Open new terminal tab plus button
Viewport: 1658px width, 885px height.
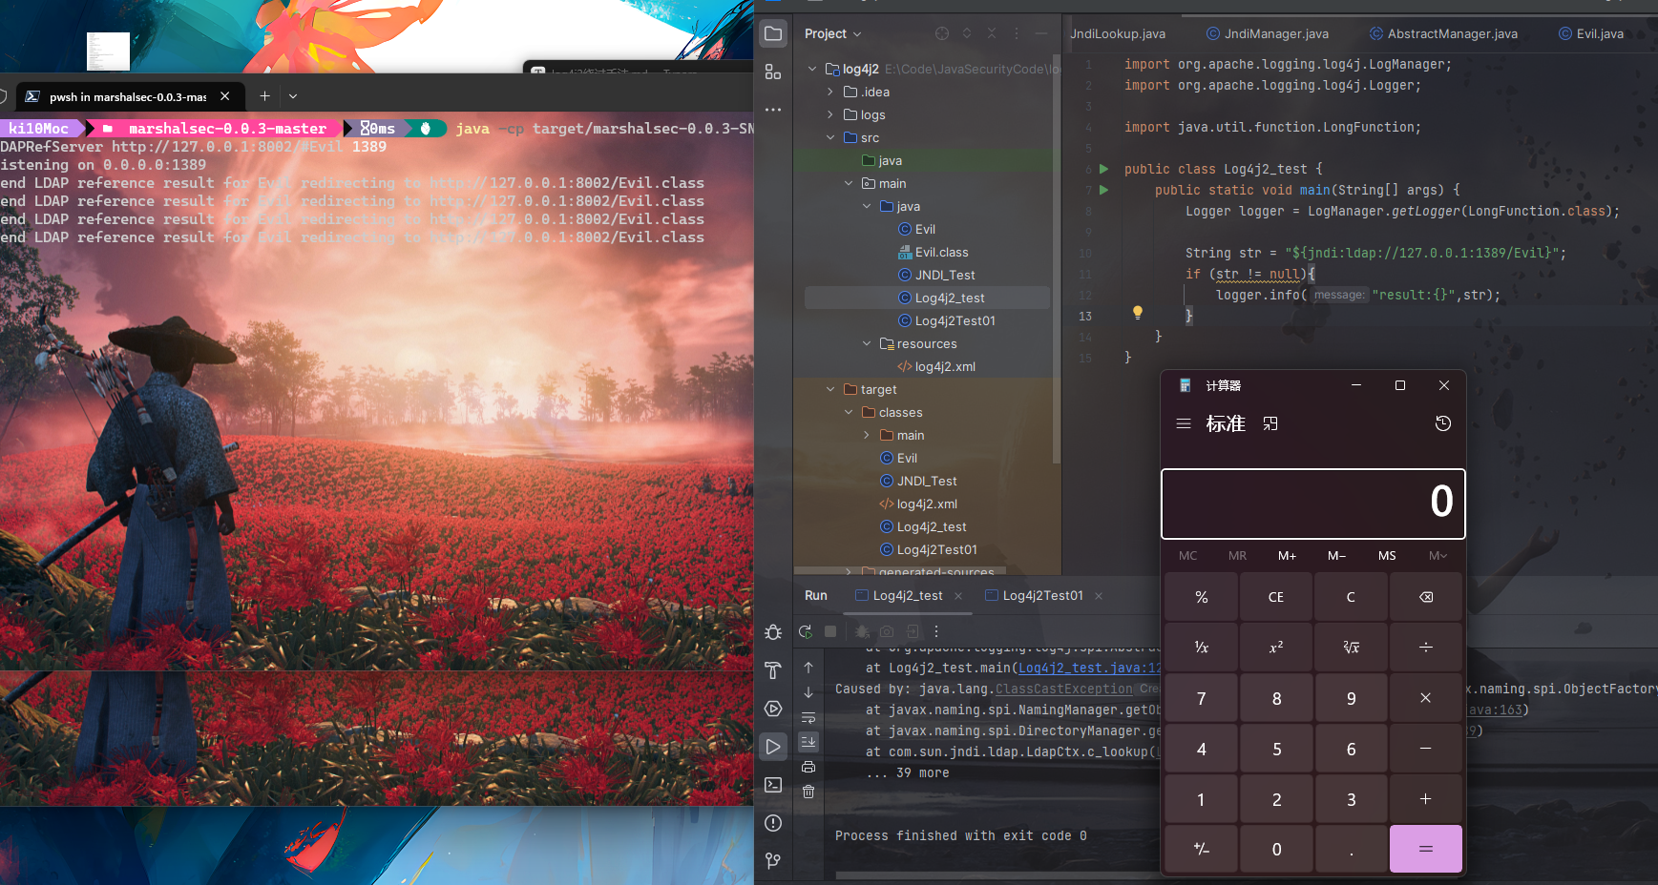pyautogui.click(x=264, y=96)
